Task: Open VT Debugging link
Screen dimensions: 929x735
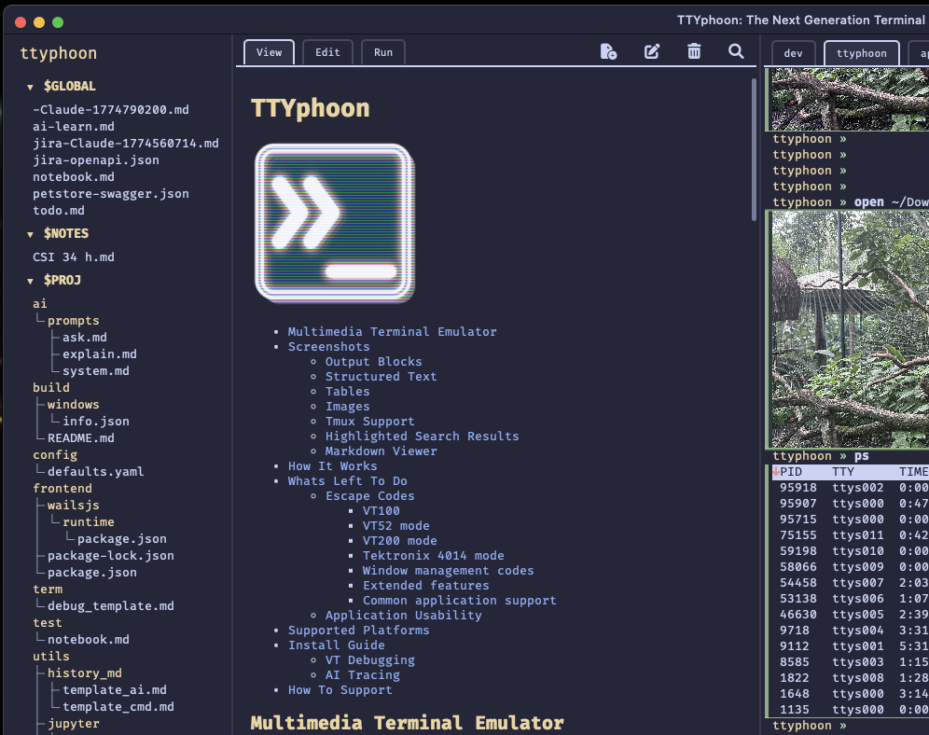Action: [x=369, y=659]
